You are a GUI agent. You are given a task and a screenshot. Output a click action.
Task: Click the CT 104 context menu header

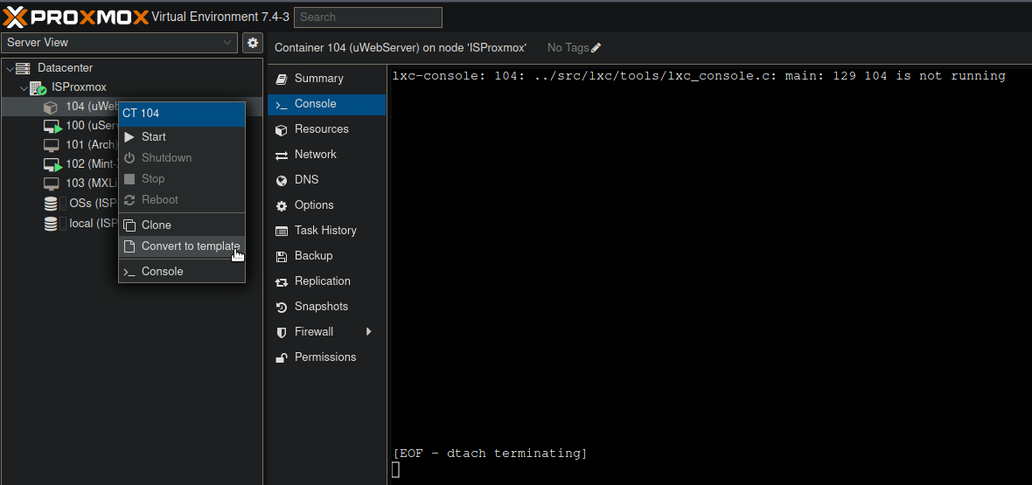coord(182,114)
